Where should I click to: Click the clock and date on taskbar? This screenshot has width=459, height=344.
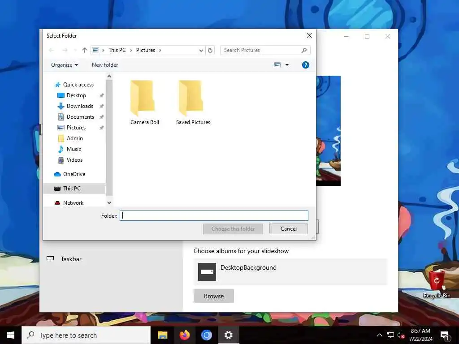(420, 335)
